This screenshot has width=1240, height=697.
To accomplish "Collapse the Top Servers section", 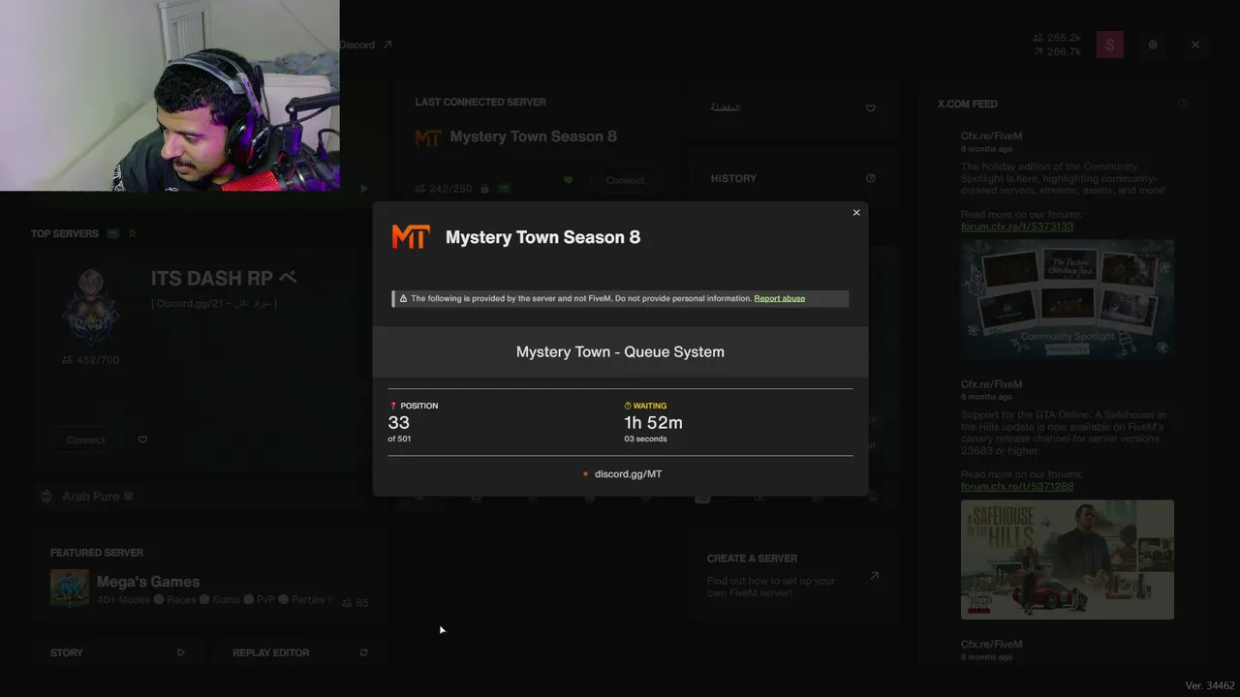I will tap(133, 233).
